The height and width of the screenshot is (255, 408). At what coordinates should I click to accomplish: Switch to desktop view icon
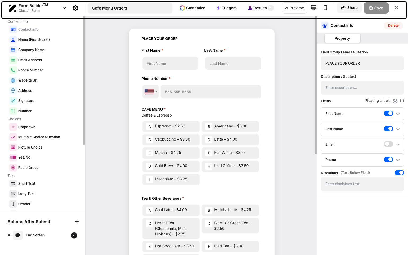(x=314, y=8)
